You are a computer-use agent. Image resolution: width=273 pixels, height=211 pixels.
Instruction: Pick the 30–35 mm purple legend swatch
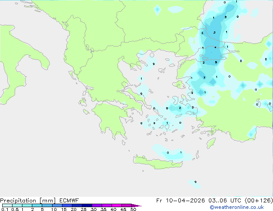click(97, 205)
